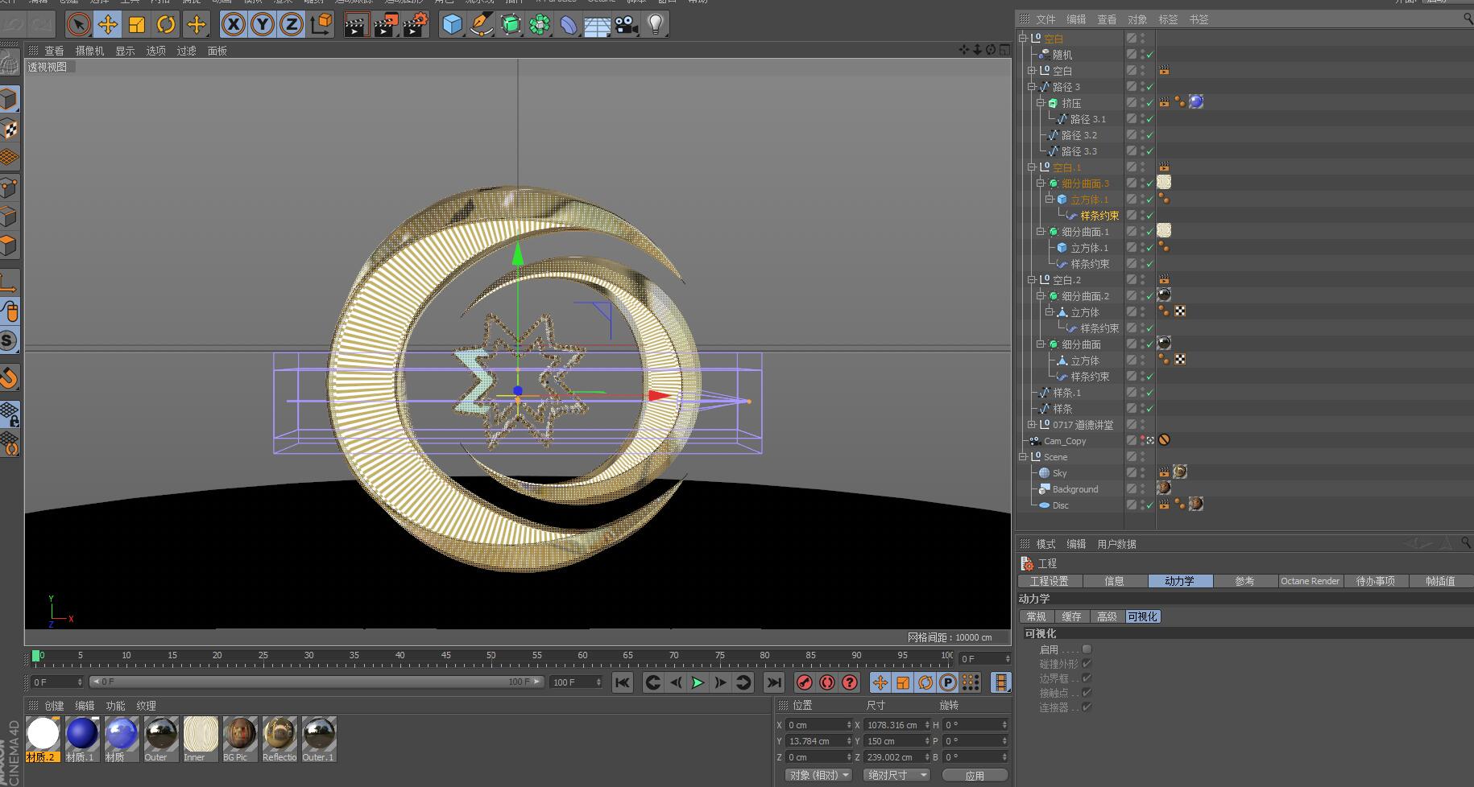Record active objects keyframe
The height and width of the screenshot is (787, 1474).
pyautogui.click(x=804, y=682)
